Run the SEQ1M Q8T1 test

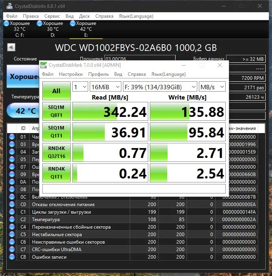[57, 111]
